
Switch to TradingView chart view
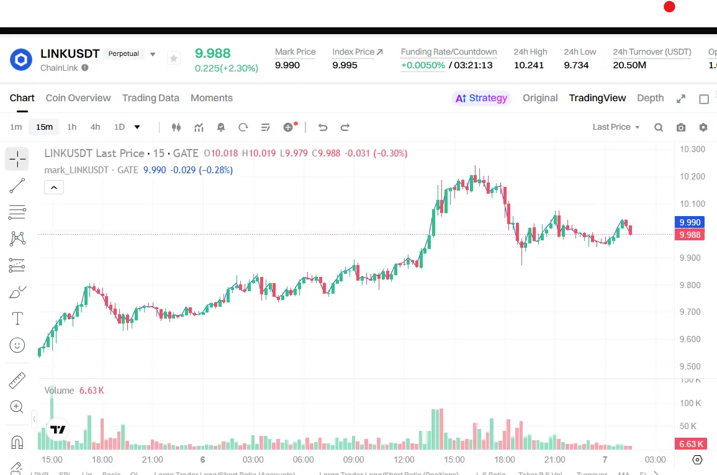point(597,98)
